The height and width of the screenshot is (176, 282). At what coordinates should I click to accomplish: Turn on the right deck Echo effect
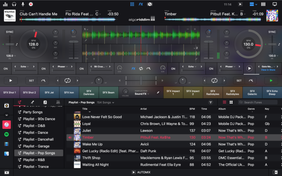pos(173,69)
